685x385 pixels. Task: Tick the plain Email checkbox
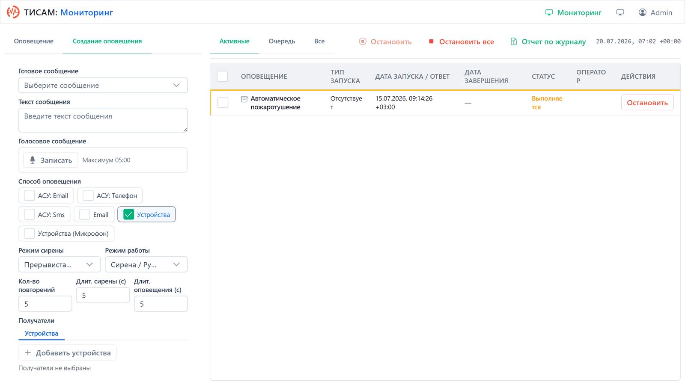(85, 214)
